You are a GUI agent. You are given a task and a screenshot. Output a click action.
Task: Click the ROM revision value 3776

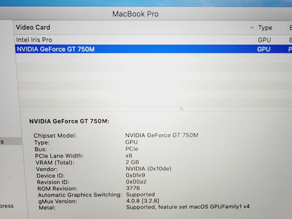(x=133, y=188)
